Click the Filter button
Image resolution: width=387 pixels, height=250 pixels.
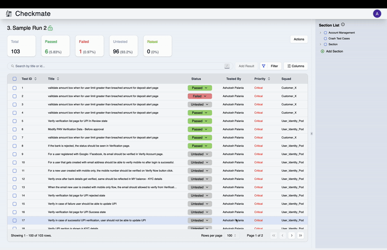point(269,66)
